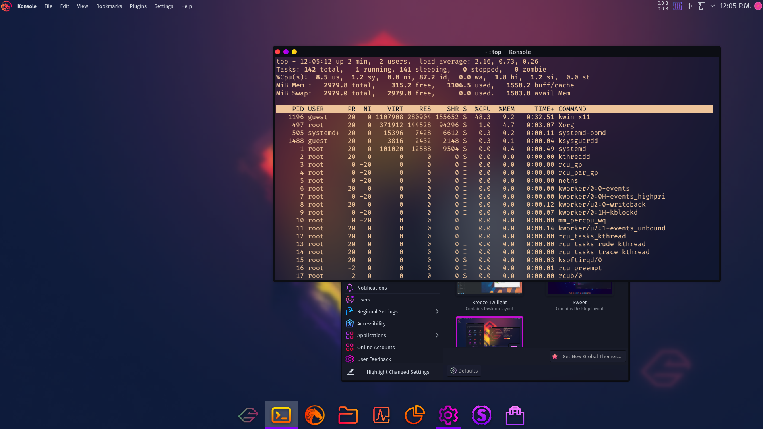Open the FireDragon browser from the dock
Screen dimensions: 763x429
coord(315,415)
